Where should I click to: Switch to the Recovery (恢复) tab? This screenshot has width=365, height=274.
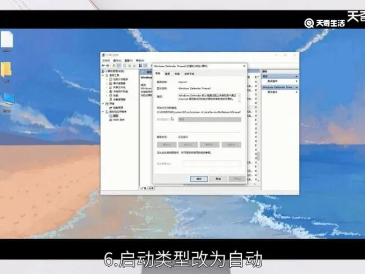pyautogui.click(x=177, y=74)
